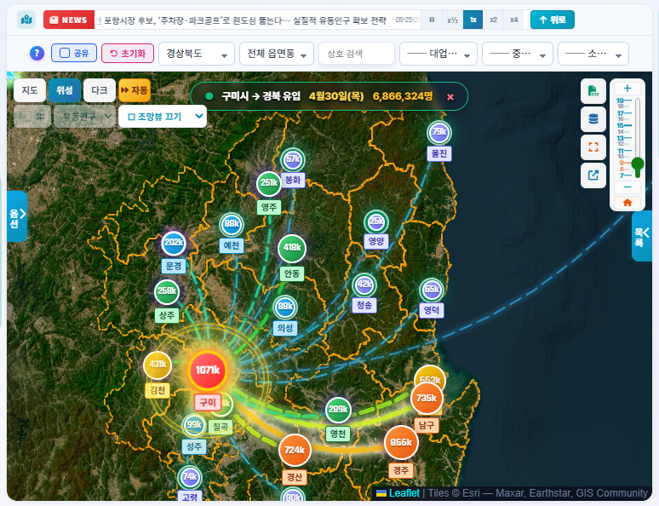Enter fullscreen with the orange bracket icon

click(x=593, y=147)
